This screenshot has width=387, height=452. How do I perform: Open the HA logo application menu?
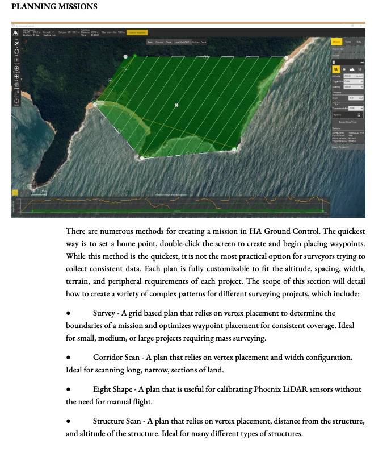point(15,32)
